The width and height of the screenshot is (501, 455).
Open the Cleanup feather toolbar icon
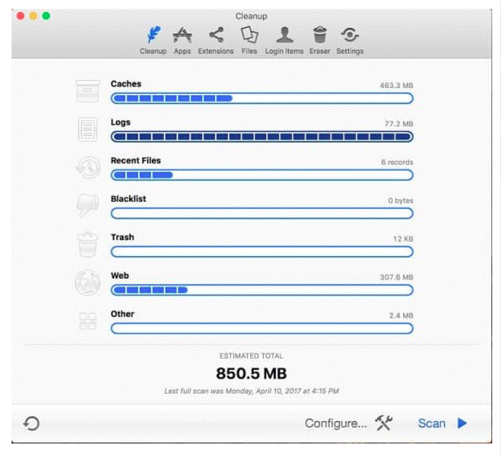tap(154, 35)
